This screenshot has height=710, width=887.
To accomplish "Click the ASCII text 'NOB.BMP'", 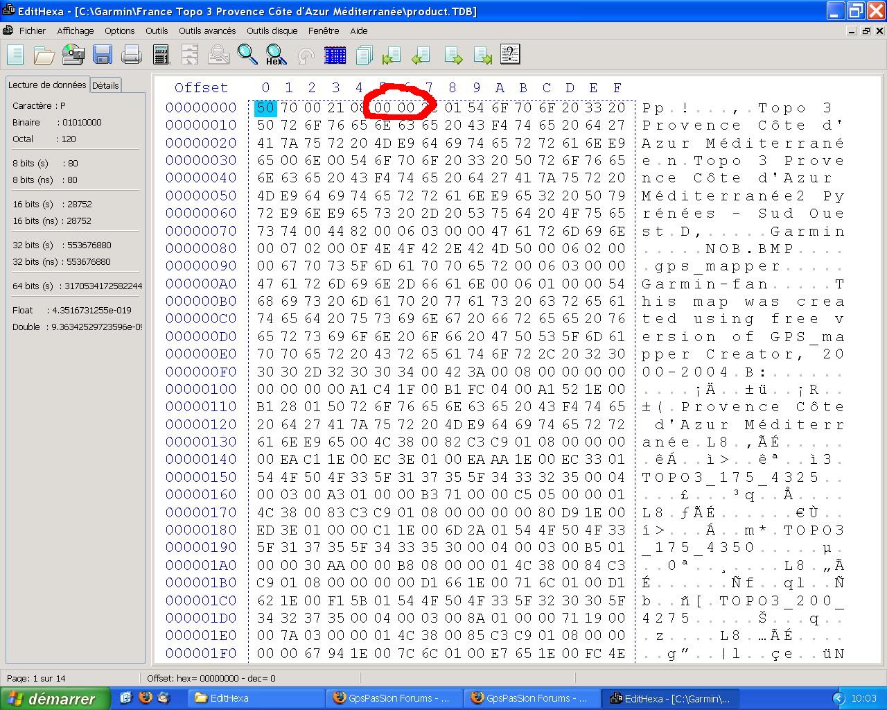I will pos(750,248).
